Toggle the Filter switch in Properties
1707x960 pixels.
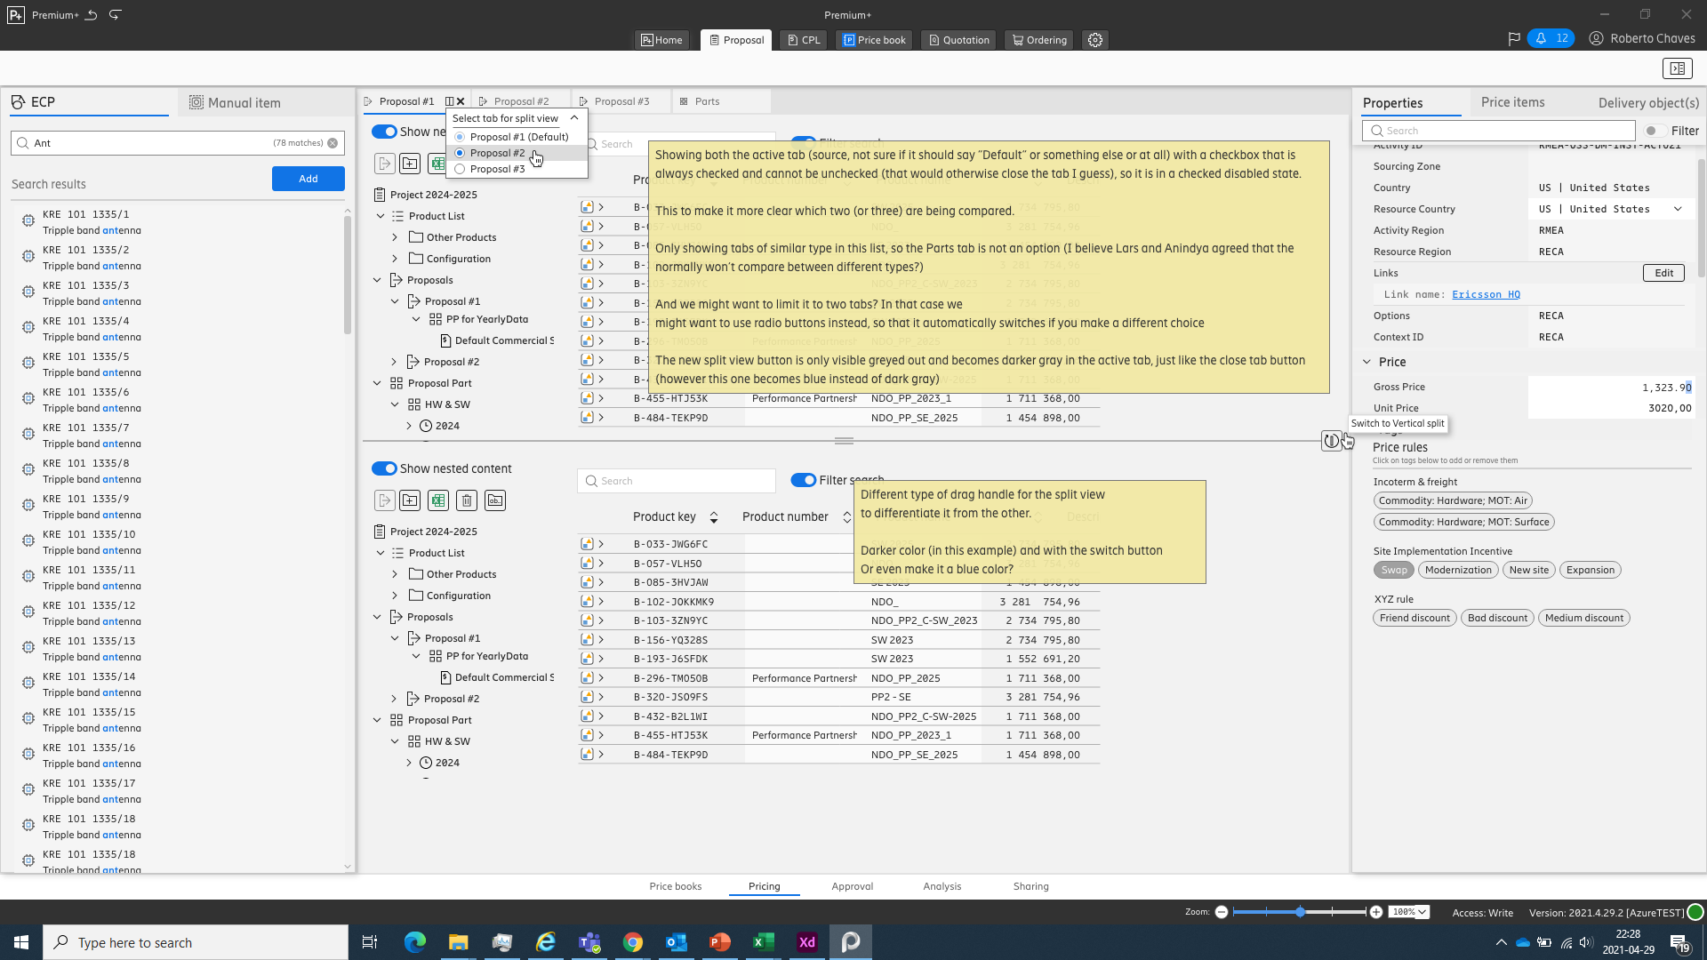coord(1655,131)
